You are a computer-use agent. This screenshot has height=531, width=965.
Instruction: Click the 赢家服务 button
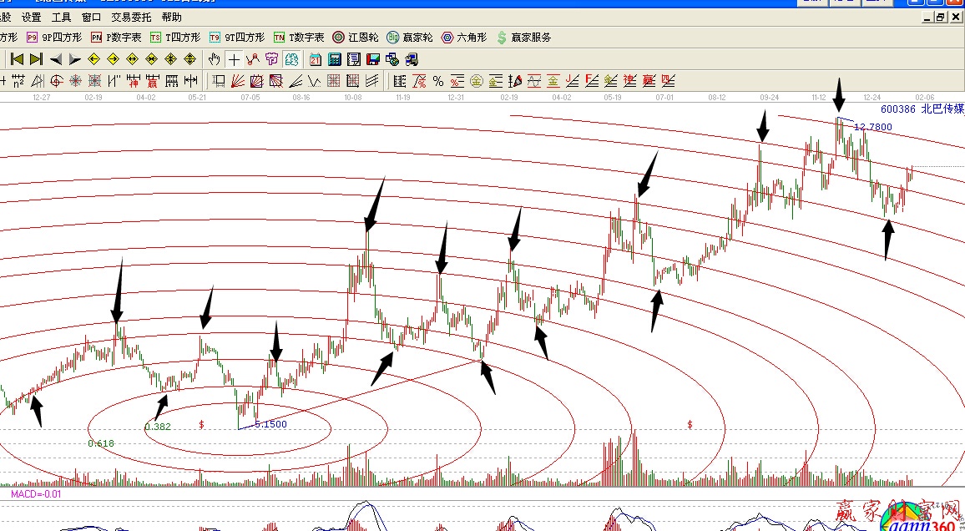pyautogui.click(x=524, y=38)
